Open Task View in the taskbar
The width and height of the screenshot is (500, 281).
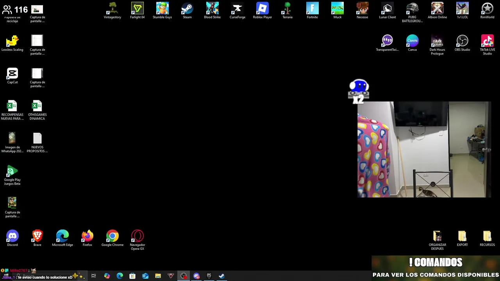click(x=94, y=276)
